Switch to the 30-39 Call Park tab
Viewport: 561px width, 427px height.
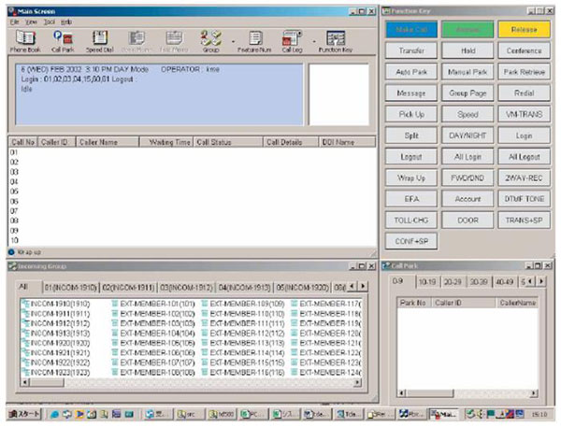click(x=479, y=282)
